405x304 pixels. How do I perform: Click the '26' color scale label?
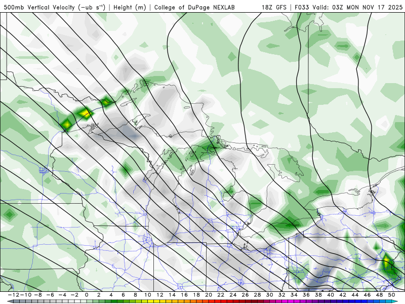click(245, 295)
